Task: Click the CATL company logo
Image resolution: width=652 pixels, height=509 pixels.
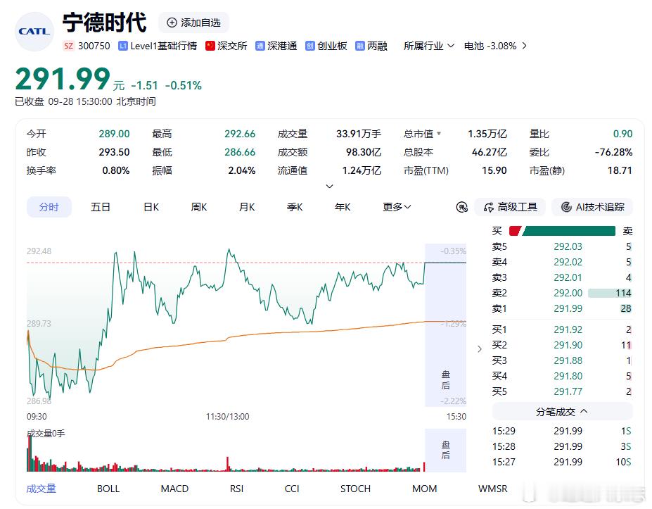Action: click(x=34, y=32)
